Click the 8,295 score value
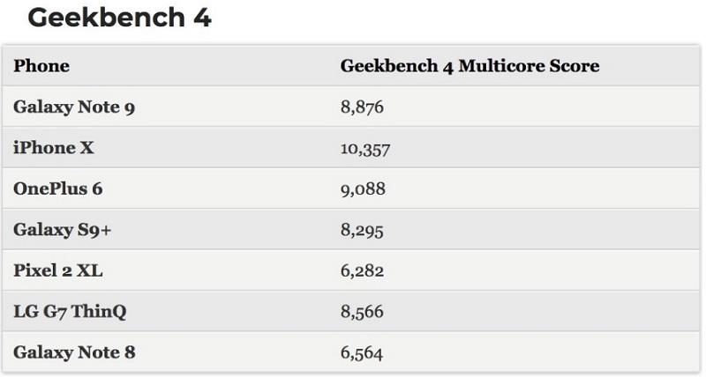 coord(362,231)
